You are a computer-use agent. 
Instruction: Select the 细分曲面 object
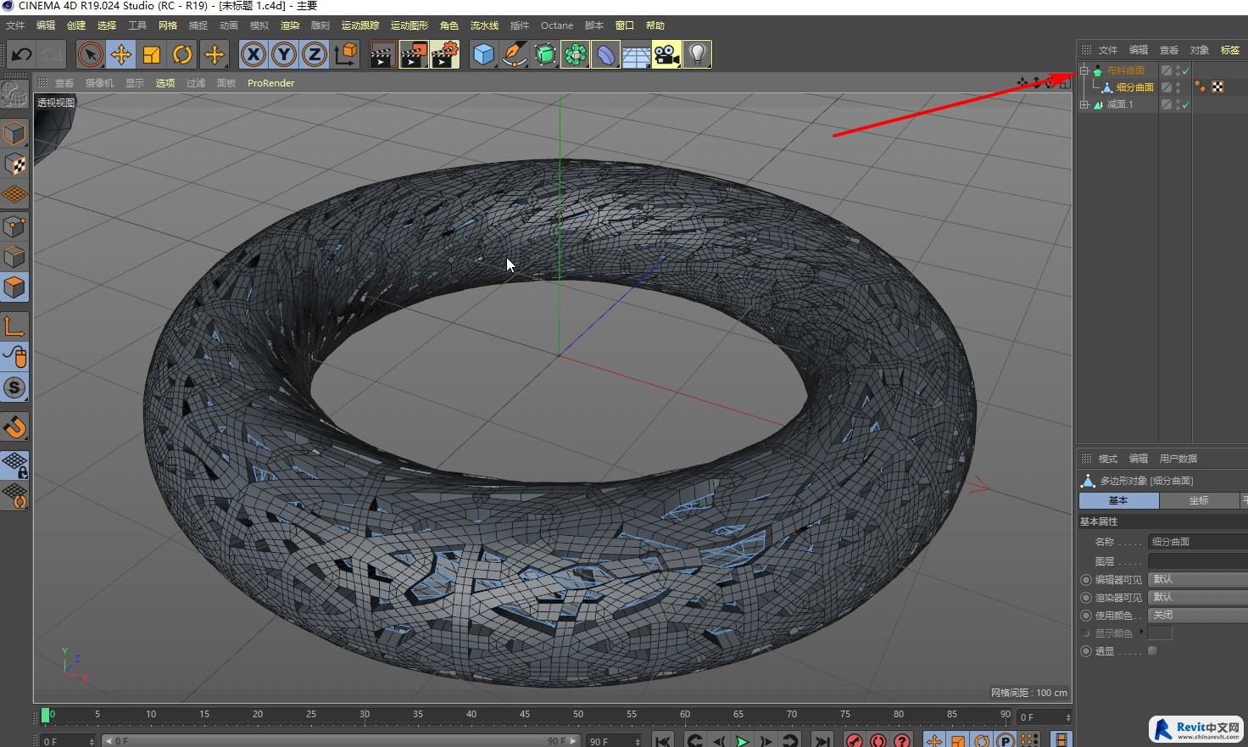[1134, 87]
